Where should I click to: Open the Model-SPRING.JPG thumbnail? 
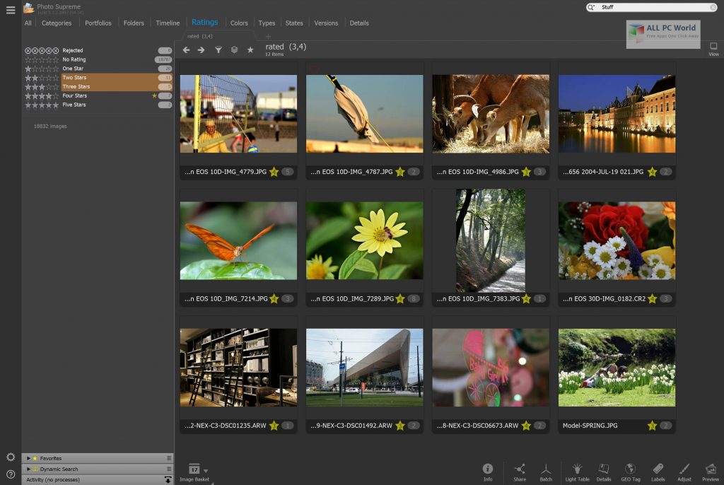coord(616,368)
